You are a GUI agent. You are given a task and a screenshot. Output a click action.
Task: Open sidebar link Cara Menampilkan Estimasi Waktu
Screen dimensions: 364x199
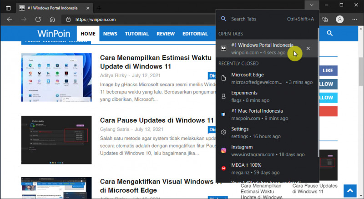click(262, 191)
